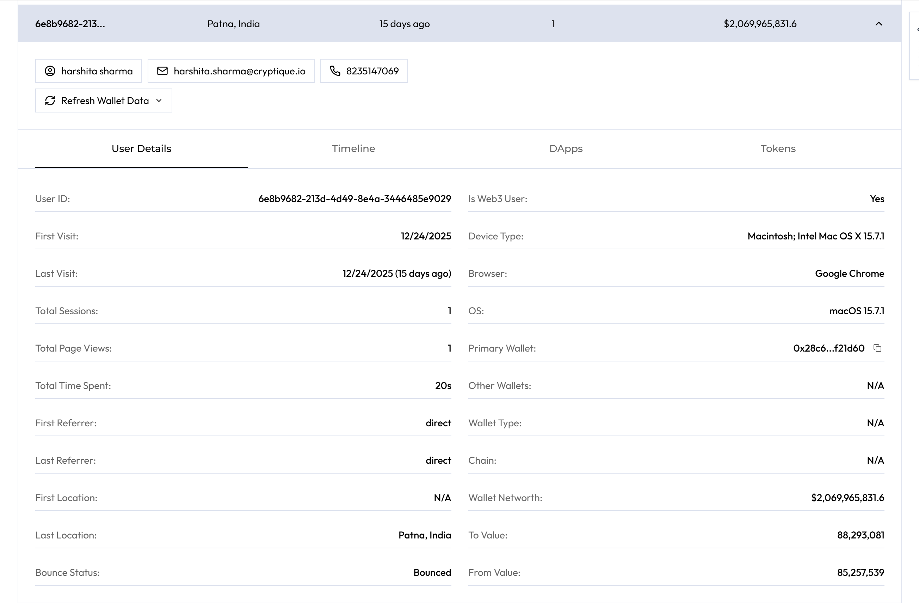The height and width of the screenshot is (603, 919).
Task: View the Tokens tab
Action: coord(778,148)
